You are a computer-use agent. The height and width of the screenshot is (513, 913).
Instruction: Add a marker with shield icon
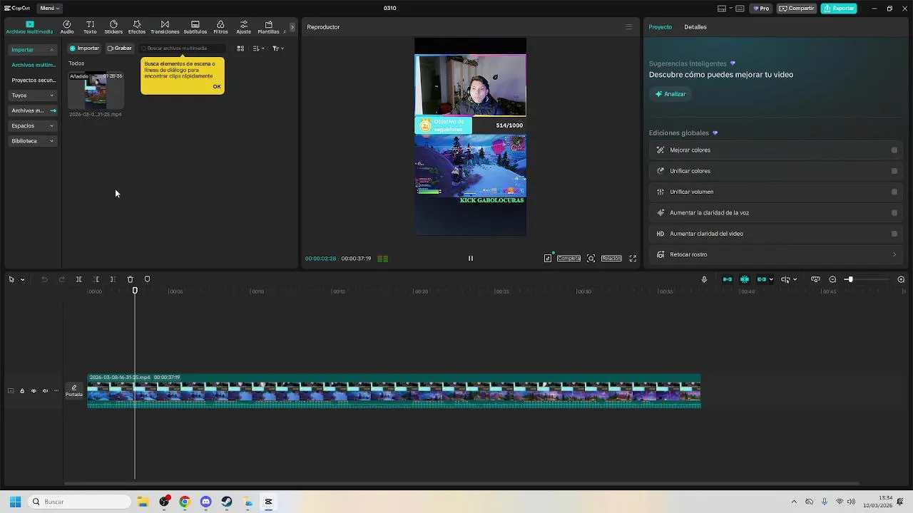pyautogui.click(x=147, y=279)
